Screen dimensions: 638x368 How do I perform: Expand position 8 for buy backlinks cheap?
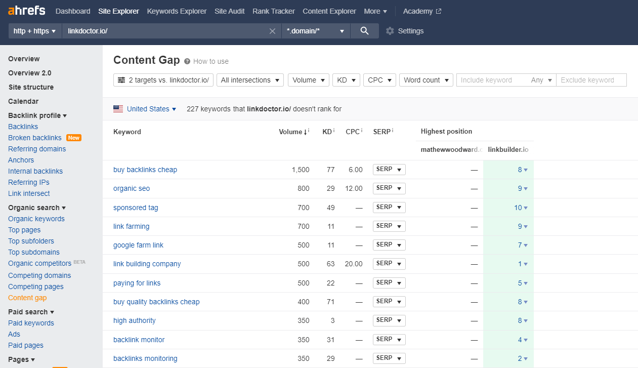pos(523,170)
